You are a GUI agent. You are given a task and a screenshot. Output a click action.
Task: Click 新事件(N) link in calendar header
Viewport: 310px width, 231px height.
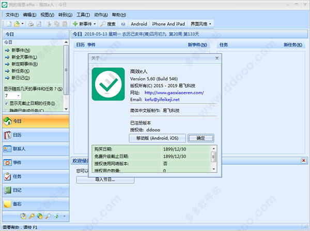click(197, 45)
